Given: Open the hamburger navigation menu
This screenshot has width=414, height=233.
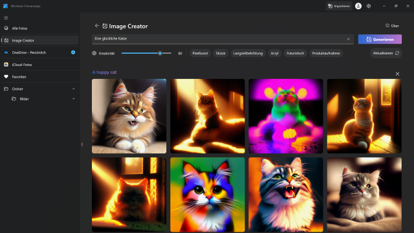Looking at the screenshot, I should click(x=6, y=18).
